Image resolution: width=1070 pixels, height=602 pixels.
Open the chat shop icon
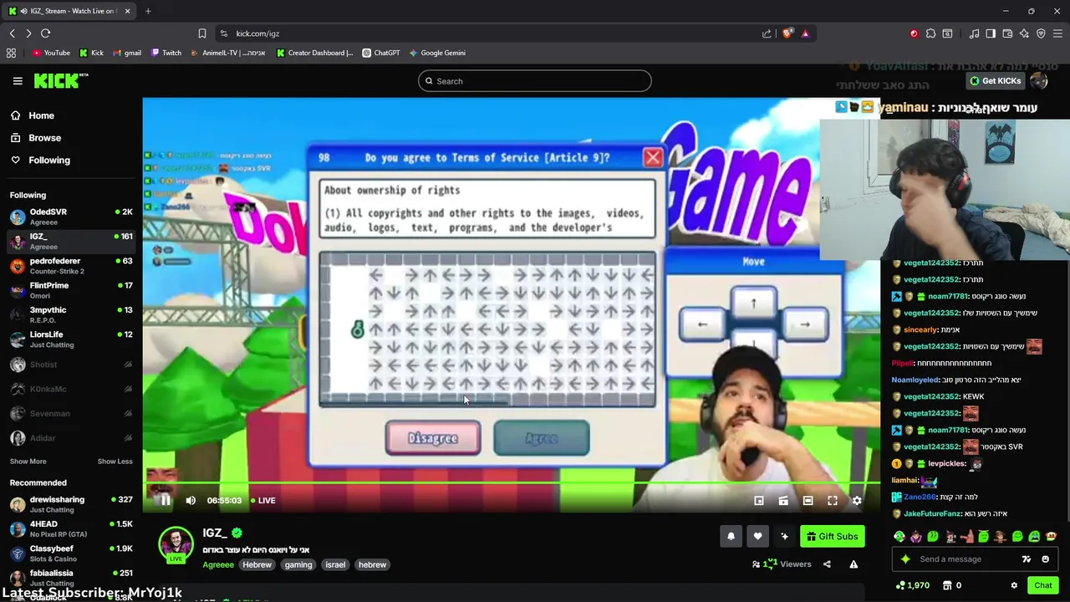(949, 585)
